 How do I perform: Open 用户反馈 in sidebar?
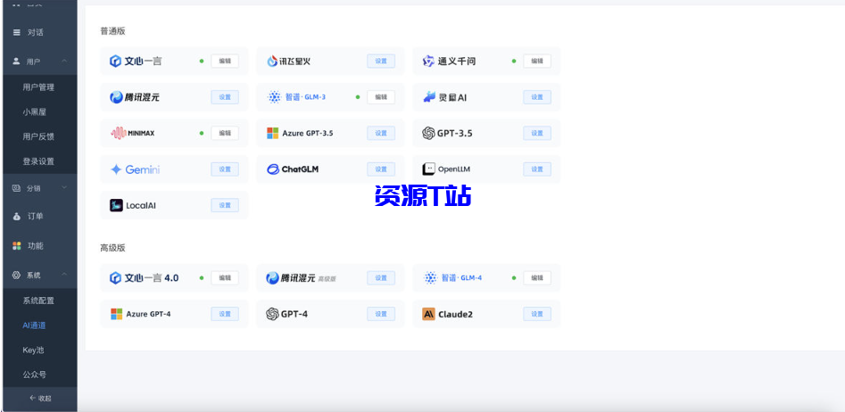click(38, 136)
